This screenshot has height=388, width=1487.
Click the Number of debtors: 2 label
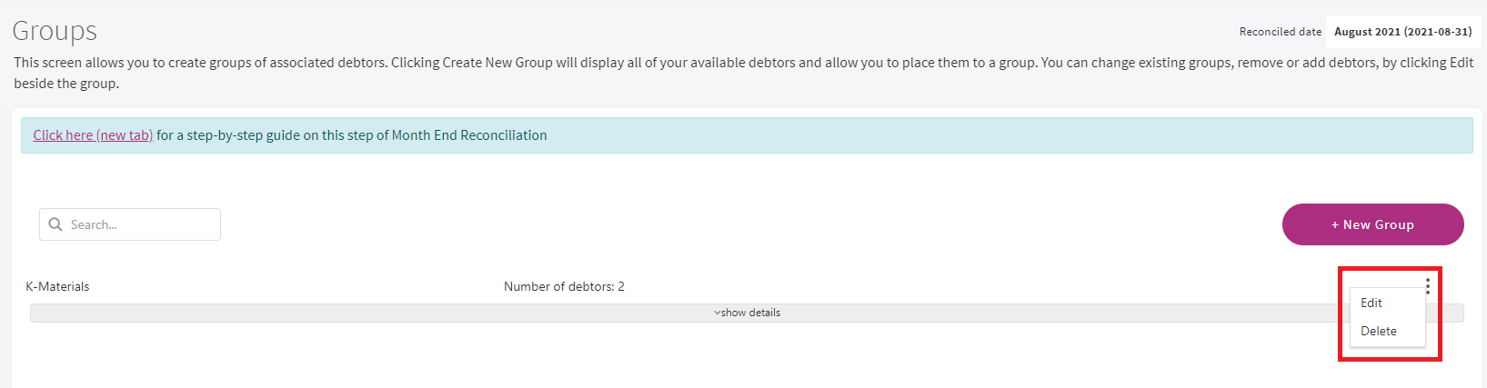coord(564,286)
